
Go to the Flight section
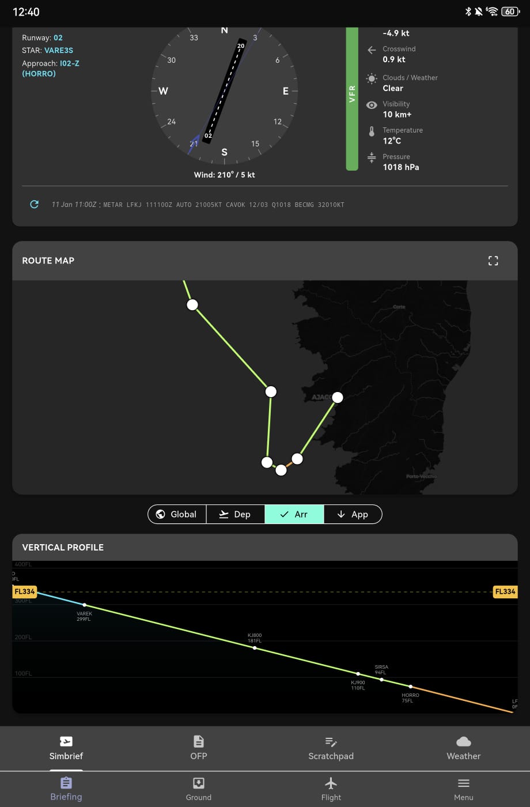[x=331, y=789]
